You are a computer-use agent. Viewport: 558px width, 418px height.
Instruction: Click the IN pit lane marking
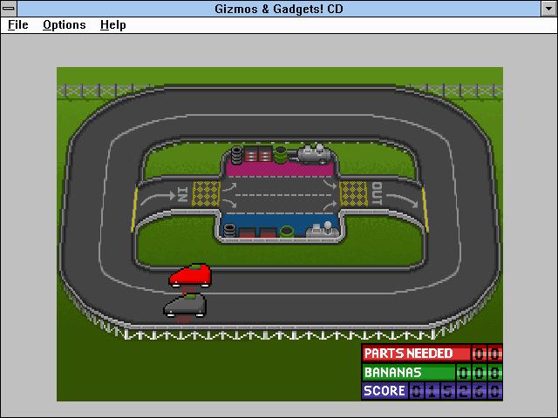[x=182, y=194]
